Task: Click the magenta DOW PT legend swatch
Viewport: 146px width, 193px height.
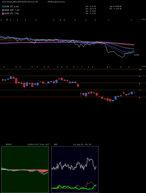Action: [3, 13]
